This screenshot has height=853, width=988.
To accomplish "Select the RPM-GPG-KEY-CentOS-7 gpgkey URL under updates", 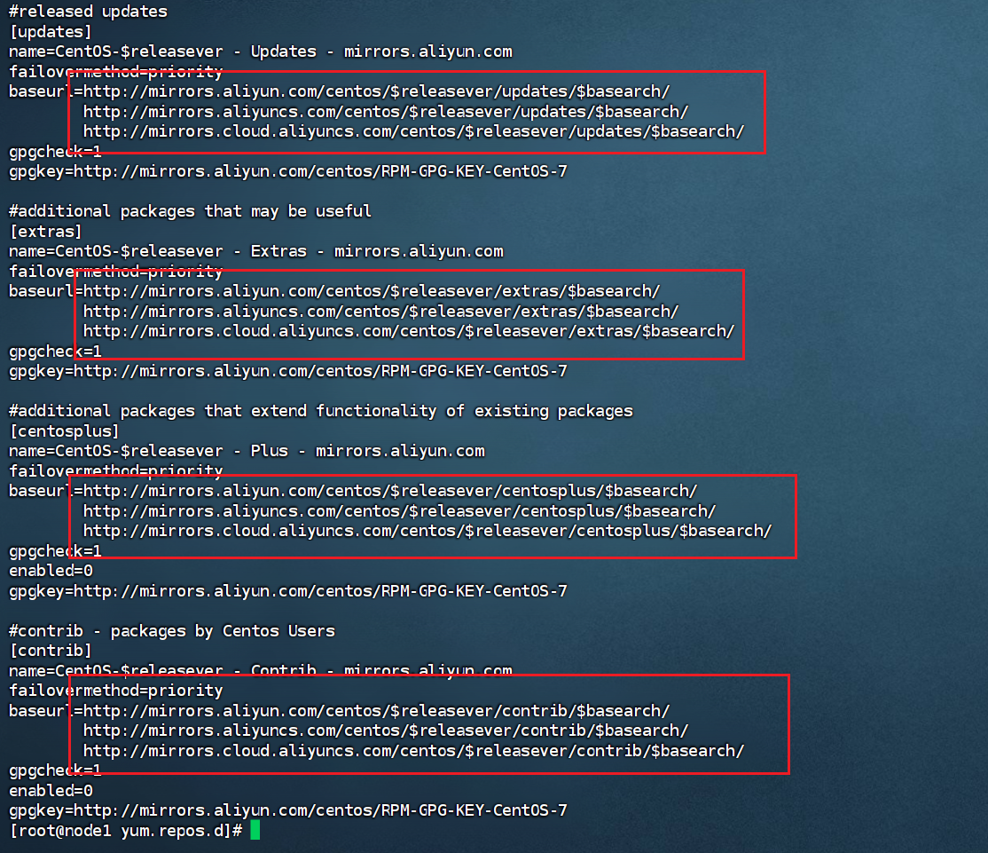I will click(284, 170).
